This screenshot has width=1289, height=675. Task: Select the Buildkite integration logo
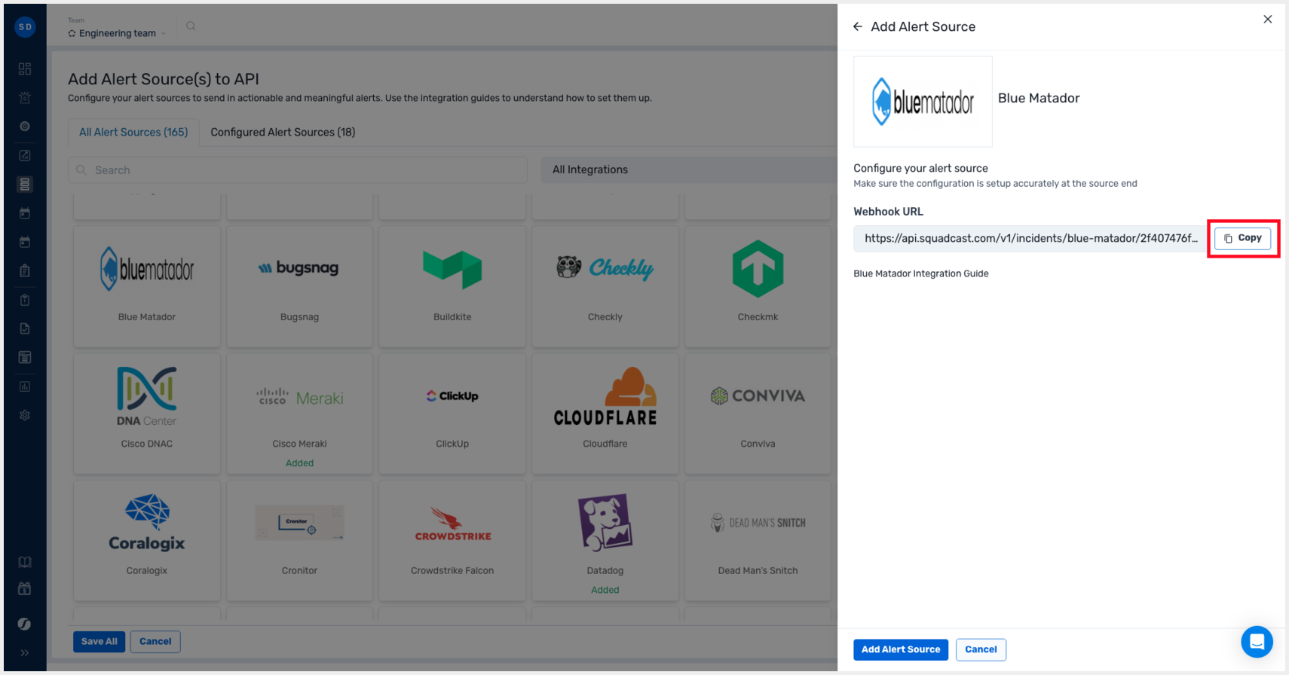[x=452, y=269]
